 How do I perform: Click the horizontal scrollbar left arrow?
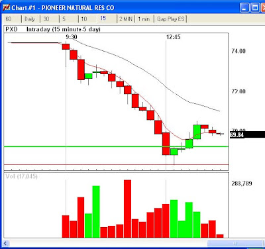(5, 244)
